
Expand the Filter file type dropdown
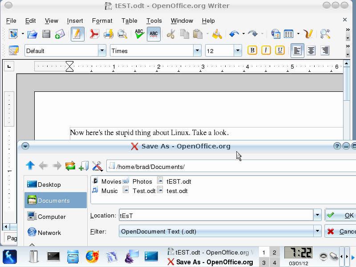tap(317, 231)
